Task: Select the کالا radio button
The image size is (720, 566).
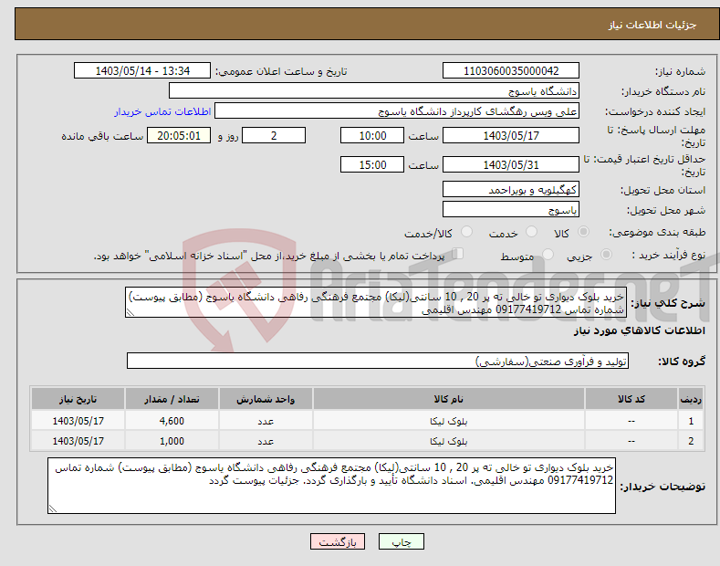Action: (x=583, y=232)
